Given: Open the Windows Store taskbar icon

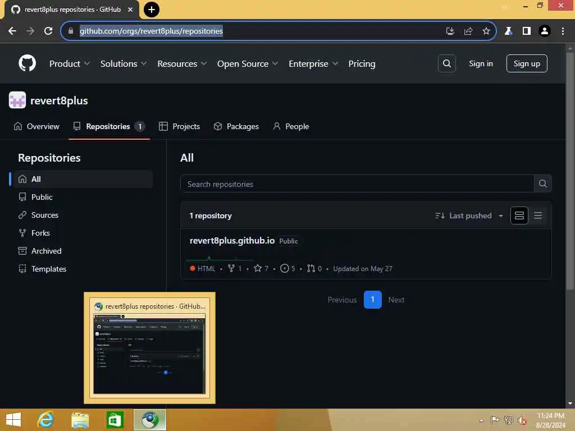Looking at the screenshot, I should 115,420.
